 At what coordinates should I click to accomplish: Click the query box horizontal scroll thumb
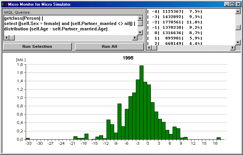click(x=12, y=38)
